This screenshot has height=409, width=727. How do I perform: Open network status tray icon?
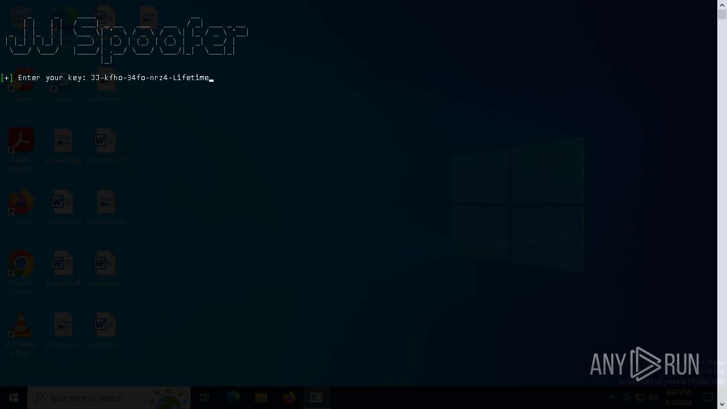coord(640,398)
